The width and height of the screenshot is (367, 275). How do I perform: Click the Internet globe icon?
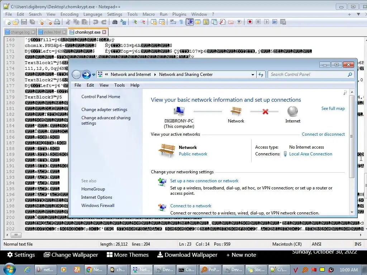tap(292, 111)
